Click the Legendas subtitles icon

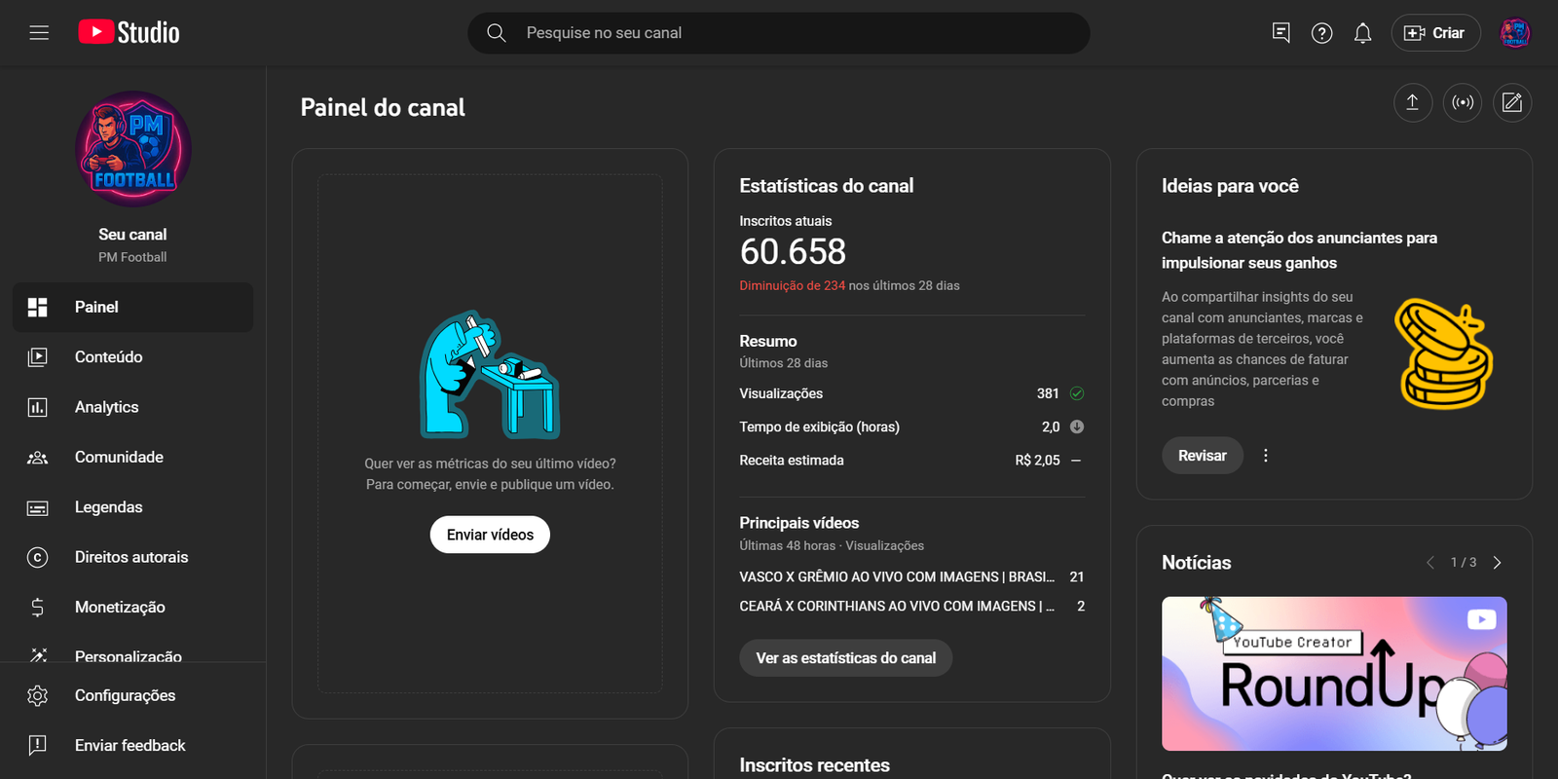(38, 508)
